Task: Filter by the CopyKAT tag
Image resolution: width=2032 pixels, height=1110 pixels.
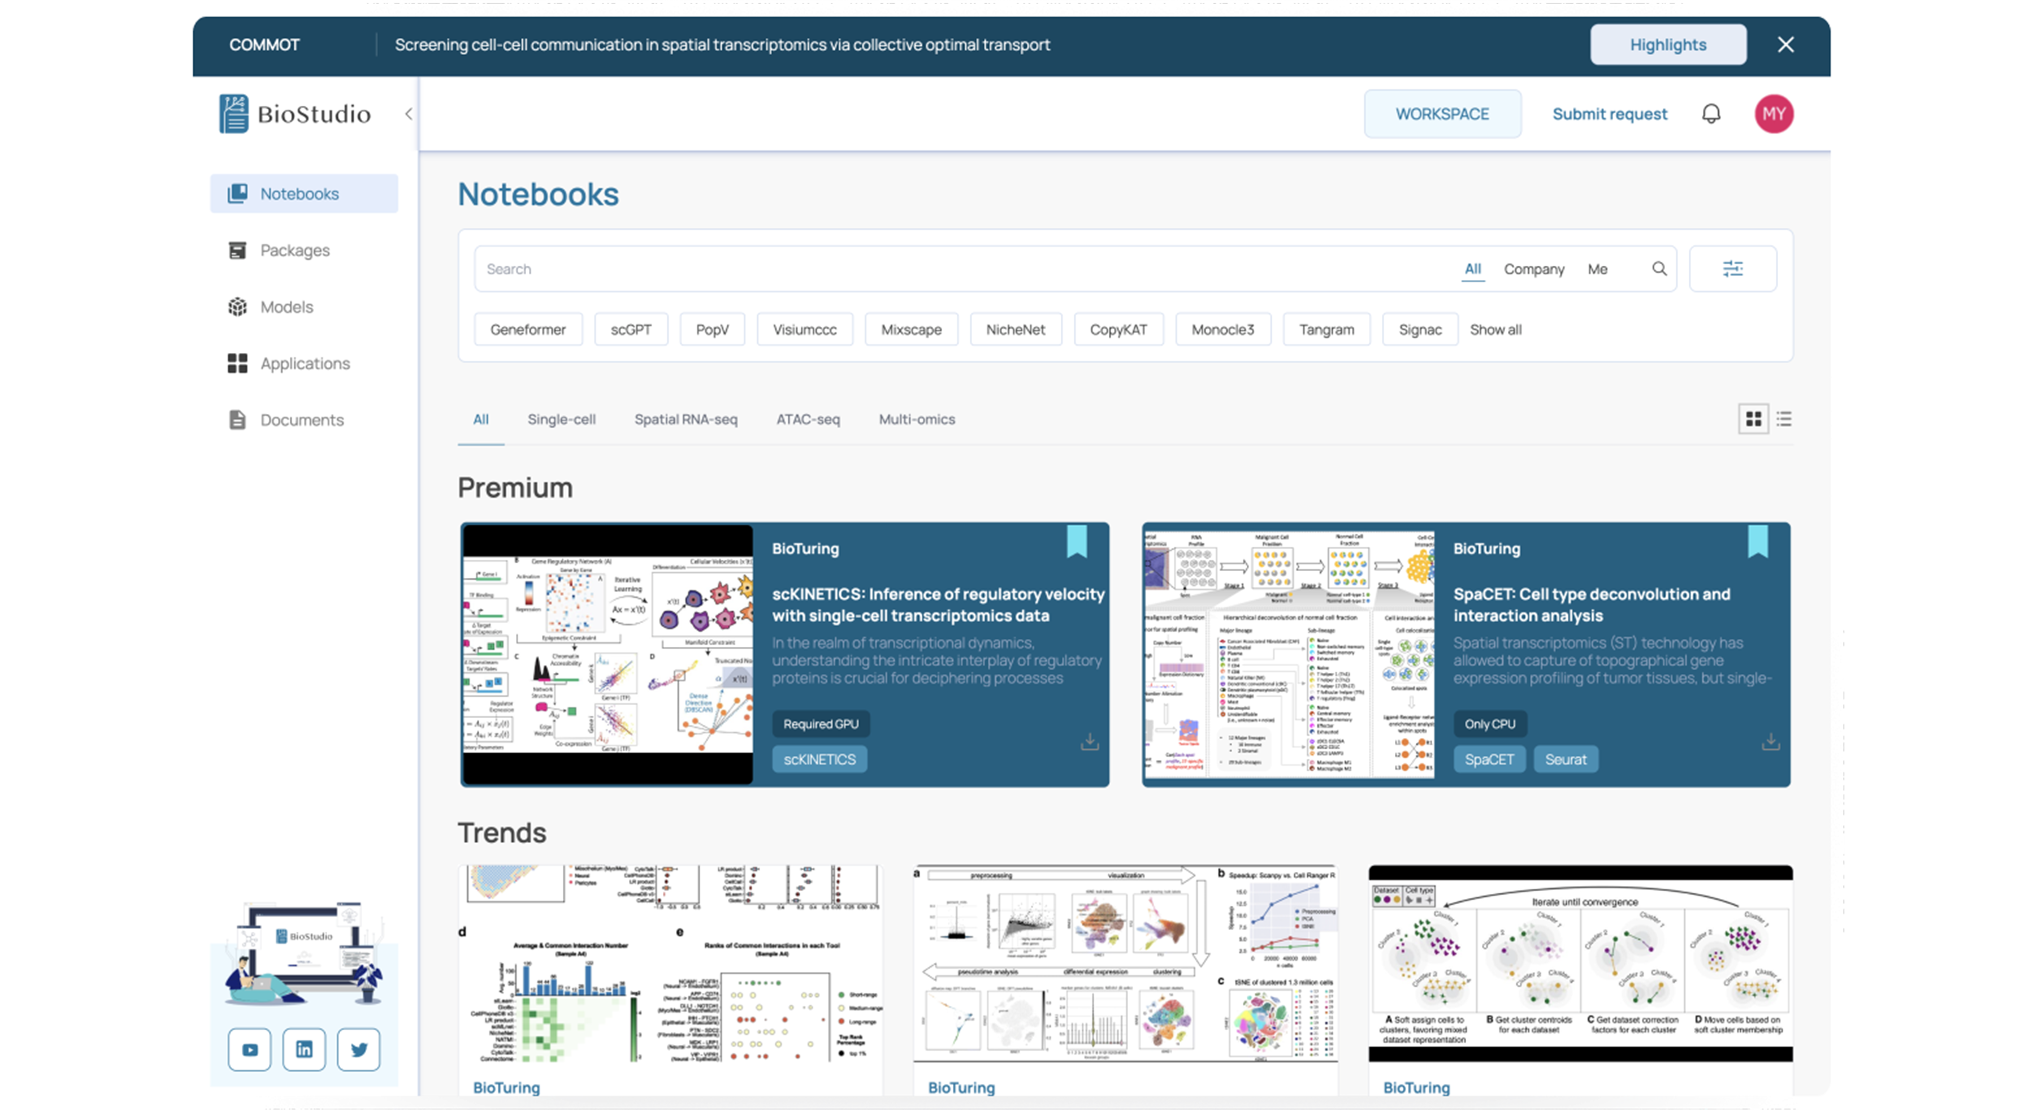Action: point(1118,330)
